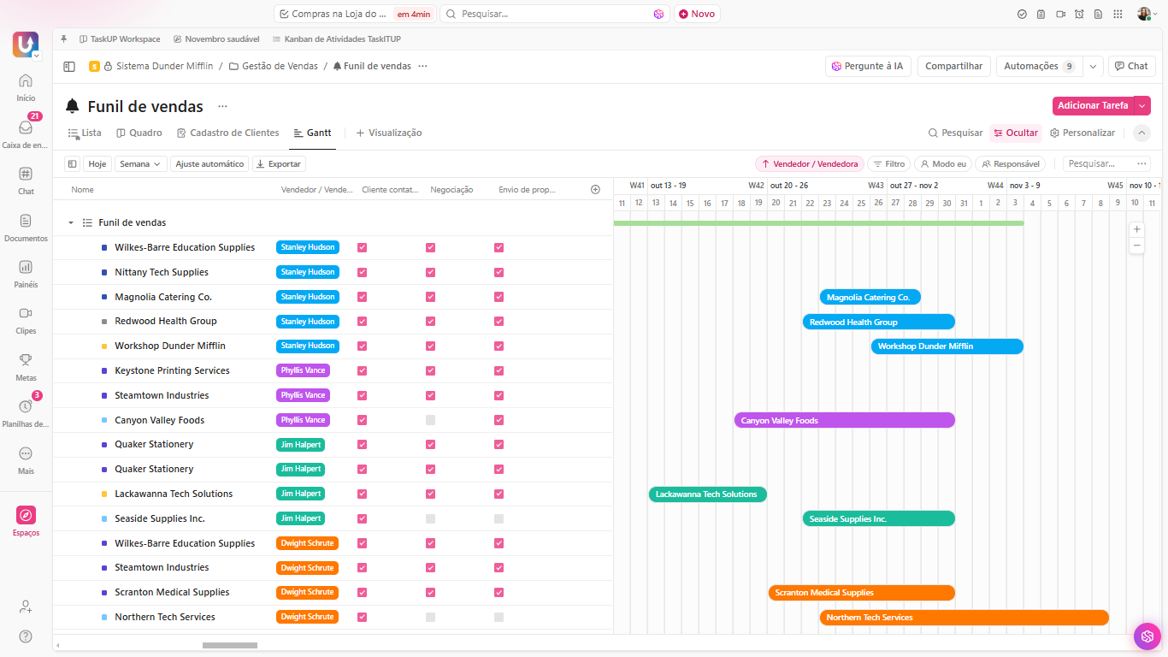1168x657 pixels.
Task: Switch to the Quadro tab
Action: pyautogui.click(x=139, y=133)
